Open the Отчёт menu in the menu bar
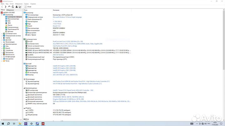225x126 pixels. (12, 4)
